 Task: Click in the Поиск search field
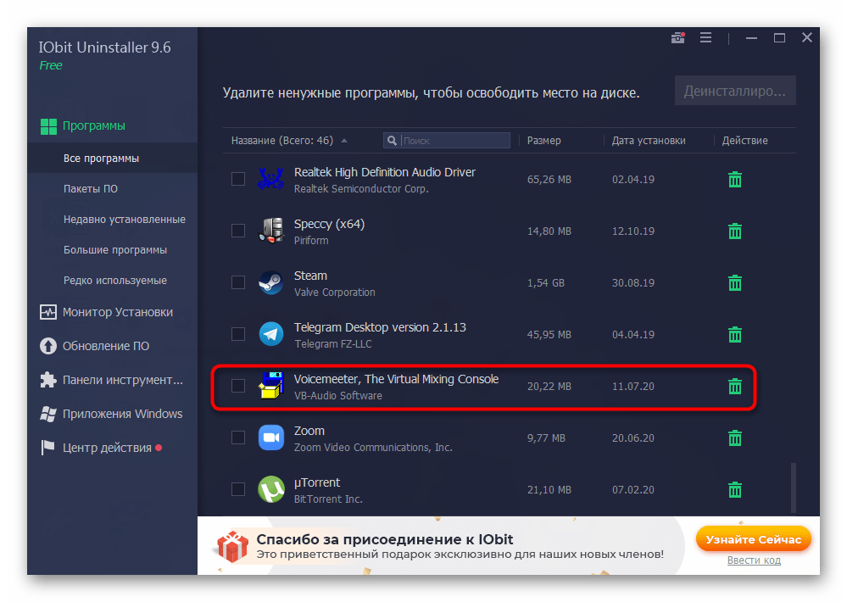click(454, 141)
